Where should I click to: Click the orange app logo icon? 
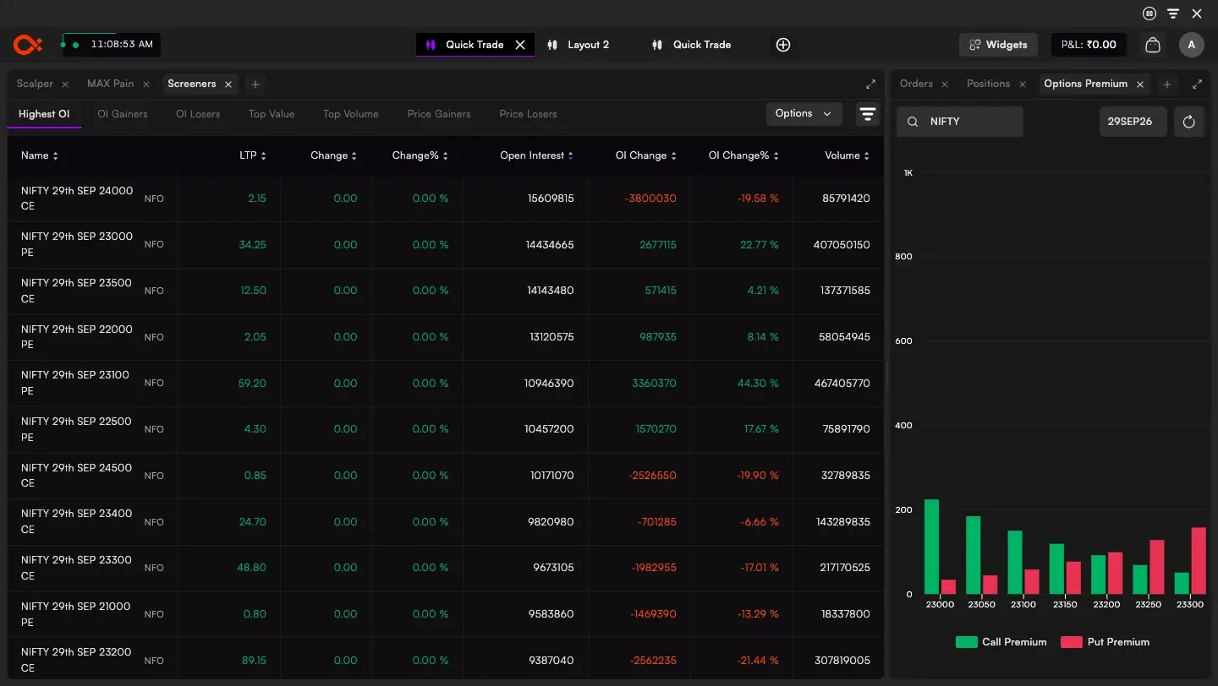(x=27, y=45)
